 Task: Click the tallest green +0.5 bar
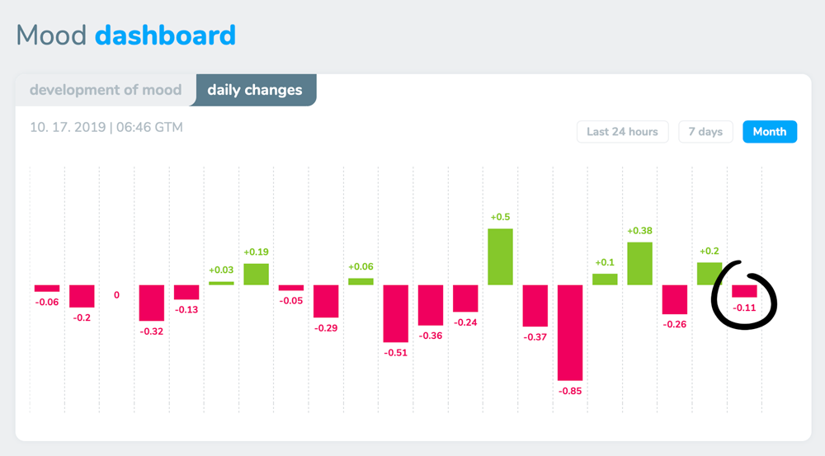(x=500, y=257)
